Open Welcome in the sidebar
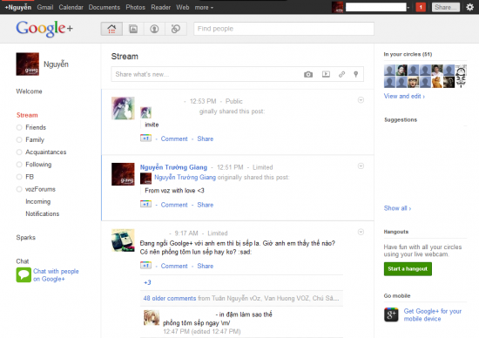This screenshot has width=479, height=338. tap(29, 91)
